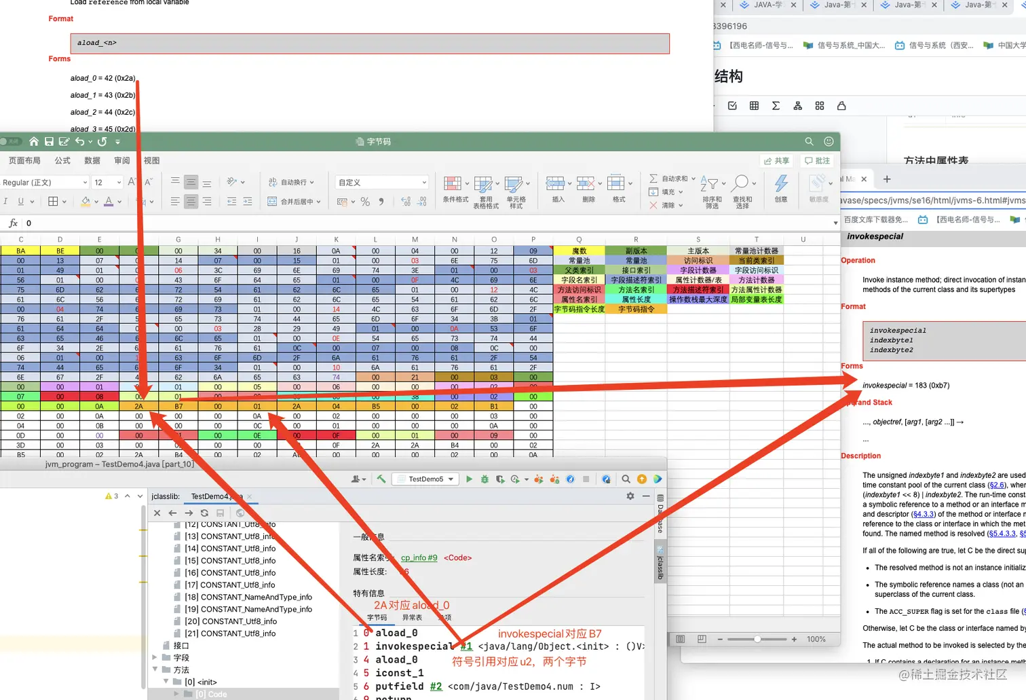Click the Build hammer icon in IntelliJ
The image size is (1026, 700).
(x=381, y=479)
